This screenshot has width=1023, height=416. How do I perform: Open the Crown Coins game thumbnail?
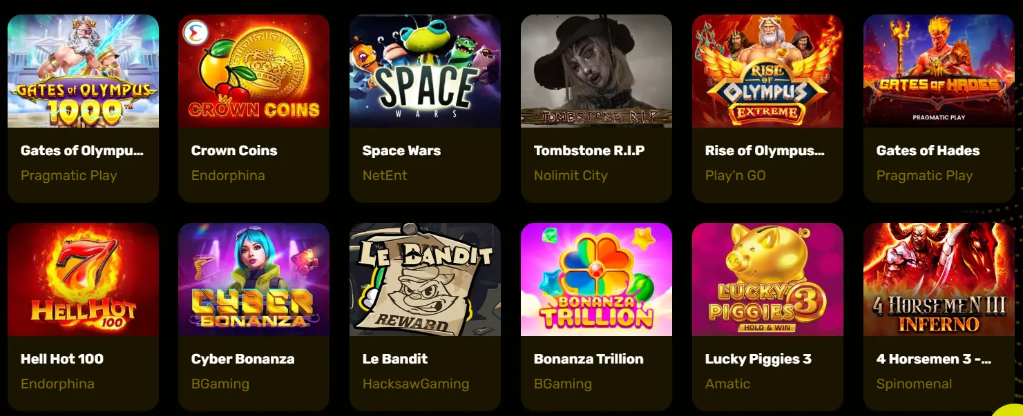tap(254, 71)
